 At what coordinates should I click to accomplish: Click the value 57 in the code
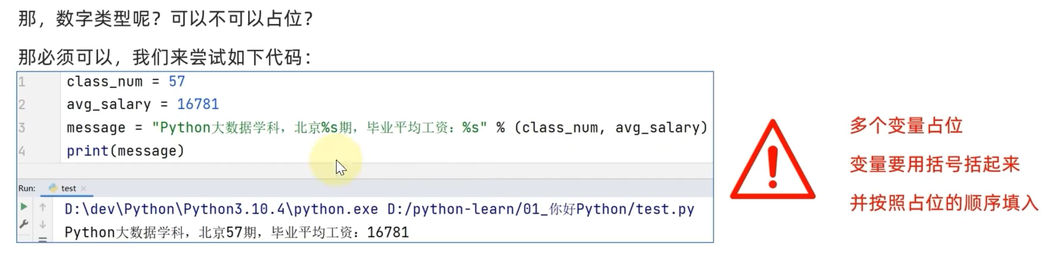[x=177, y=82]
